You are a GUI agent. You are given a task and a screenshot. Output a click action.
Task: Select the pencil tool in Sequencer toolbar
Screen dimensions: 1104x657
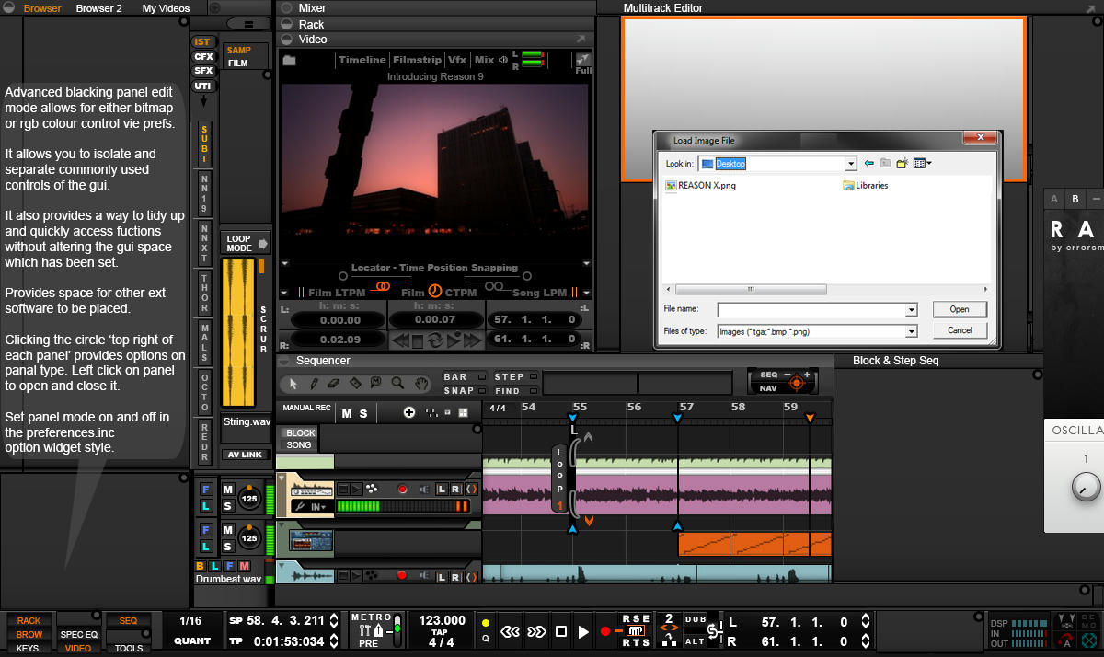coord(314,383)
